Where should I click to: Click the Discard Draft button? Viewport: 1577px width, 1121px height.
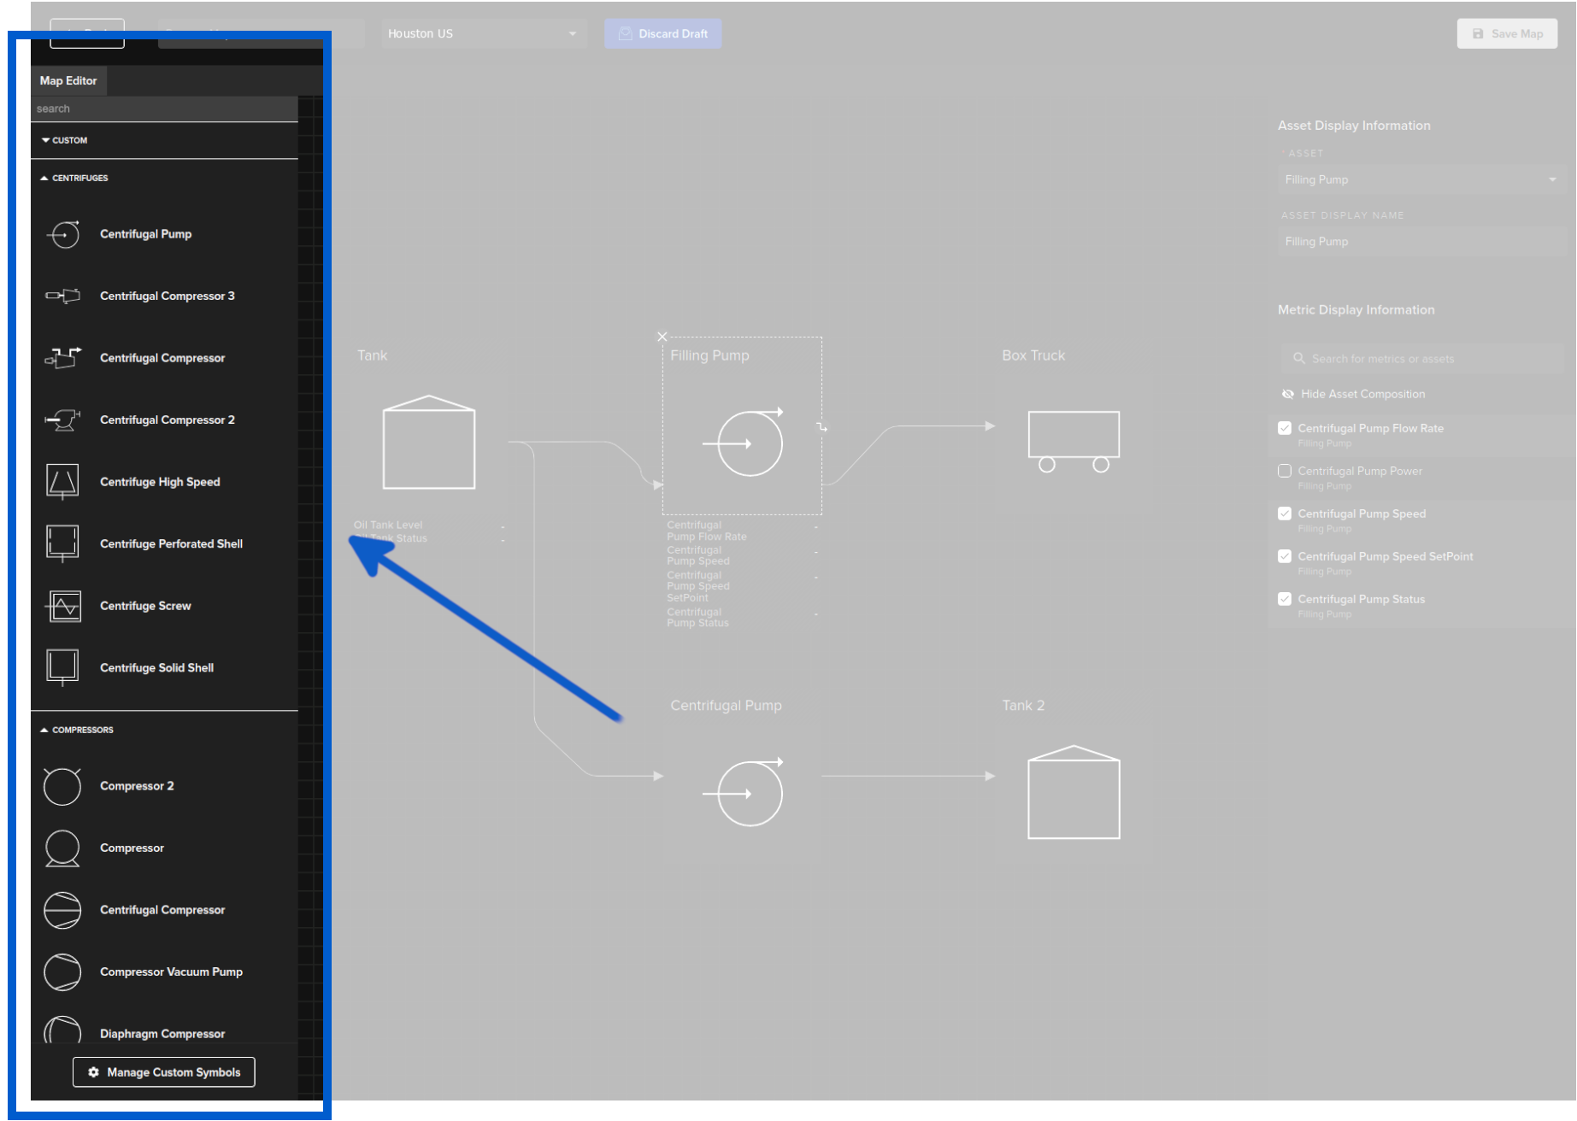point(662,33)
